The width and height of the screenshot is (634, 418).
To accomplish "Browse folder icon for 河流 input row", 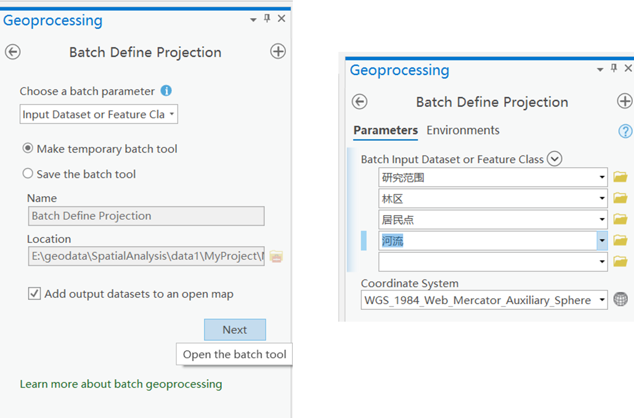I will 620,241.
